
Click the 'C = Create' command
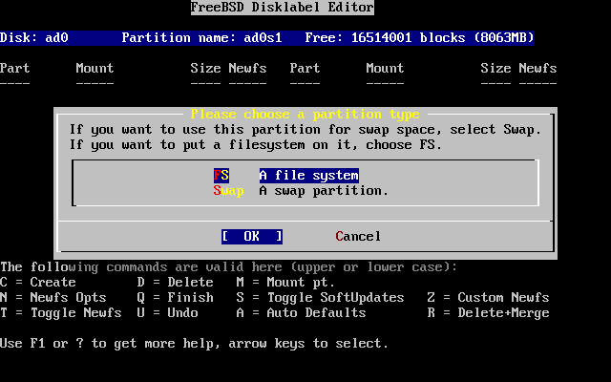coord(38,282)
